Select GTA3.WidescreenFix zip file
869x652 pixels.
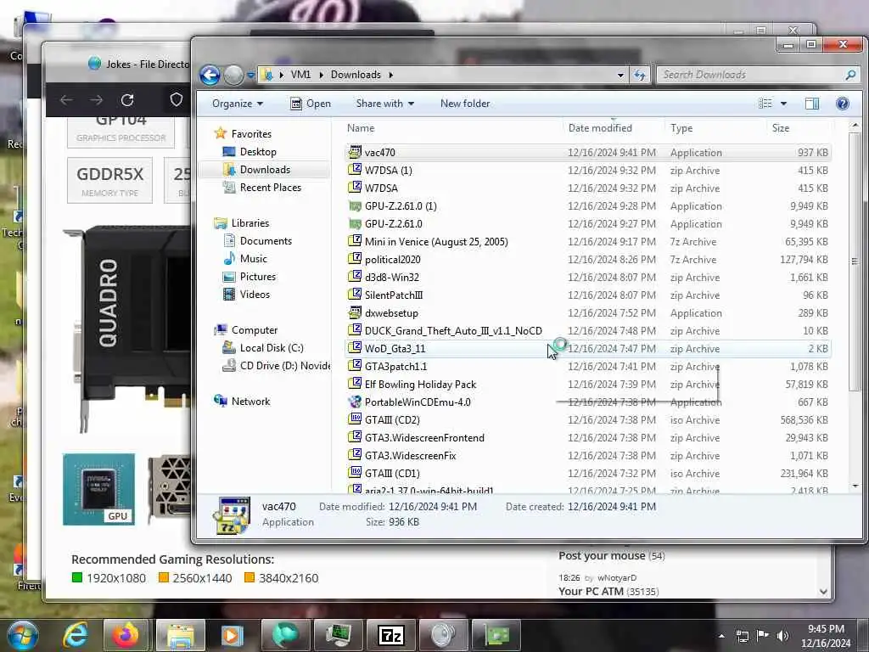pyautogui.click(x=410, y=456)
